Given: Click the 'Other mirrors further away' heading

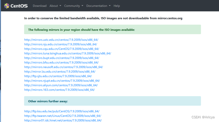Looking at the screenshot, I should [48, 101].
